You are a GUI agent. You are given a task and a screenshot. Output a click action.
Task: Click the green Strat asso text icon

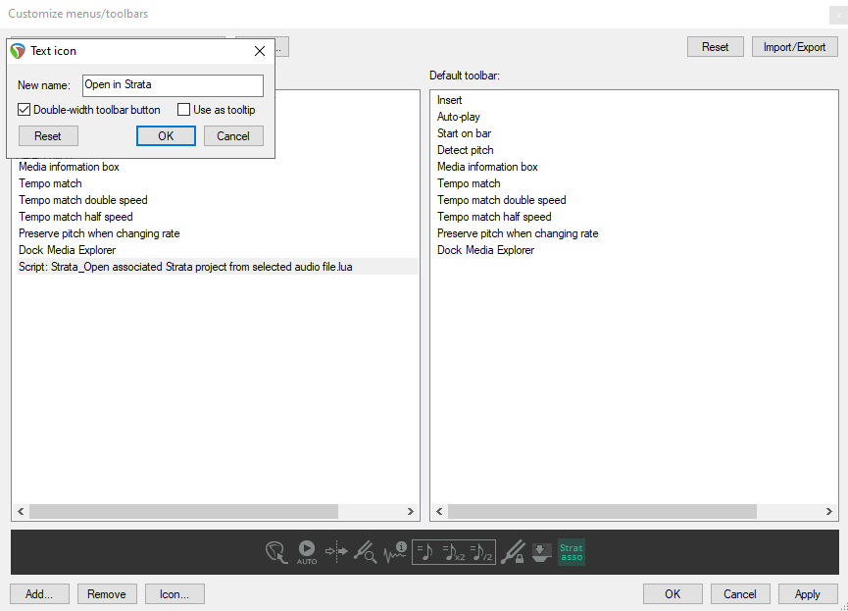point(571,553)
